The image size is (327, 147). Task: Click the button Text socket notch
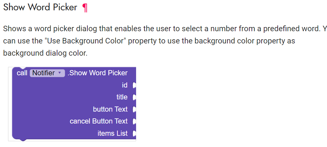(x=134, y=109)
